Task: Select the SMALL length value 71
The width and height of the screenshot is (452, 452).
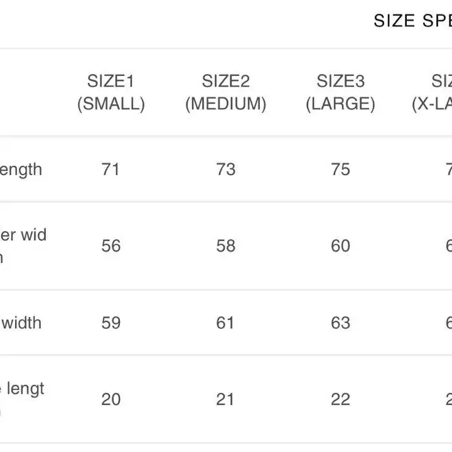Action: (x=110, y=169)
